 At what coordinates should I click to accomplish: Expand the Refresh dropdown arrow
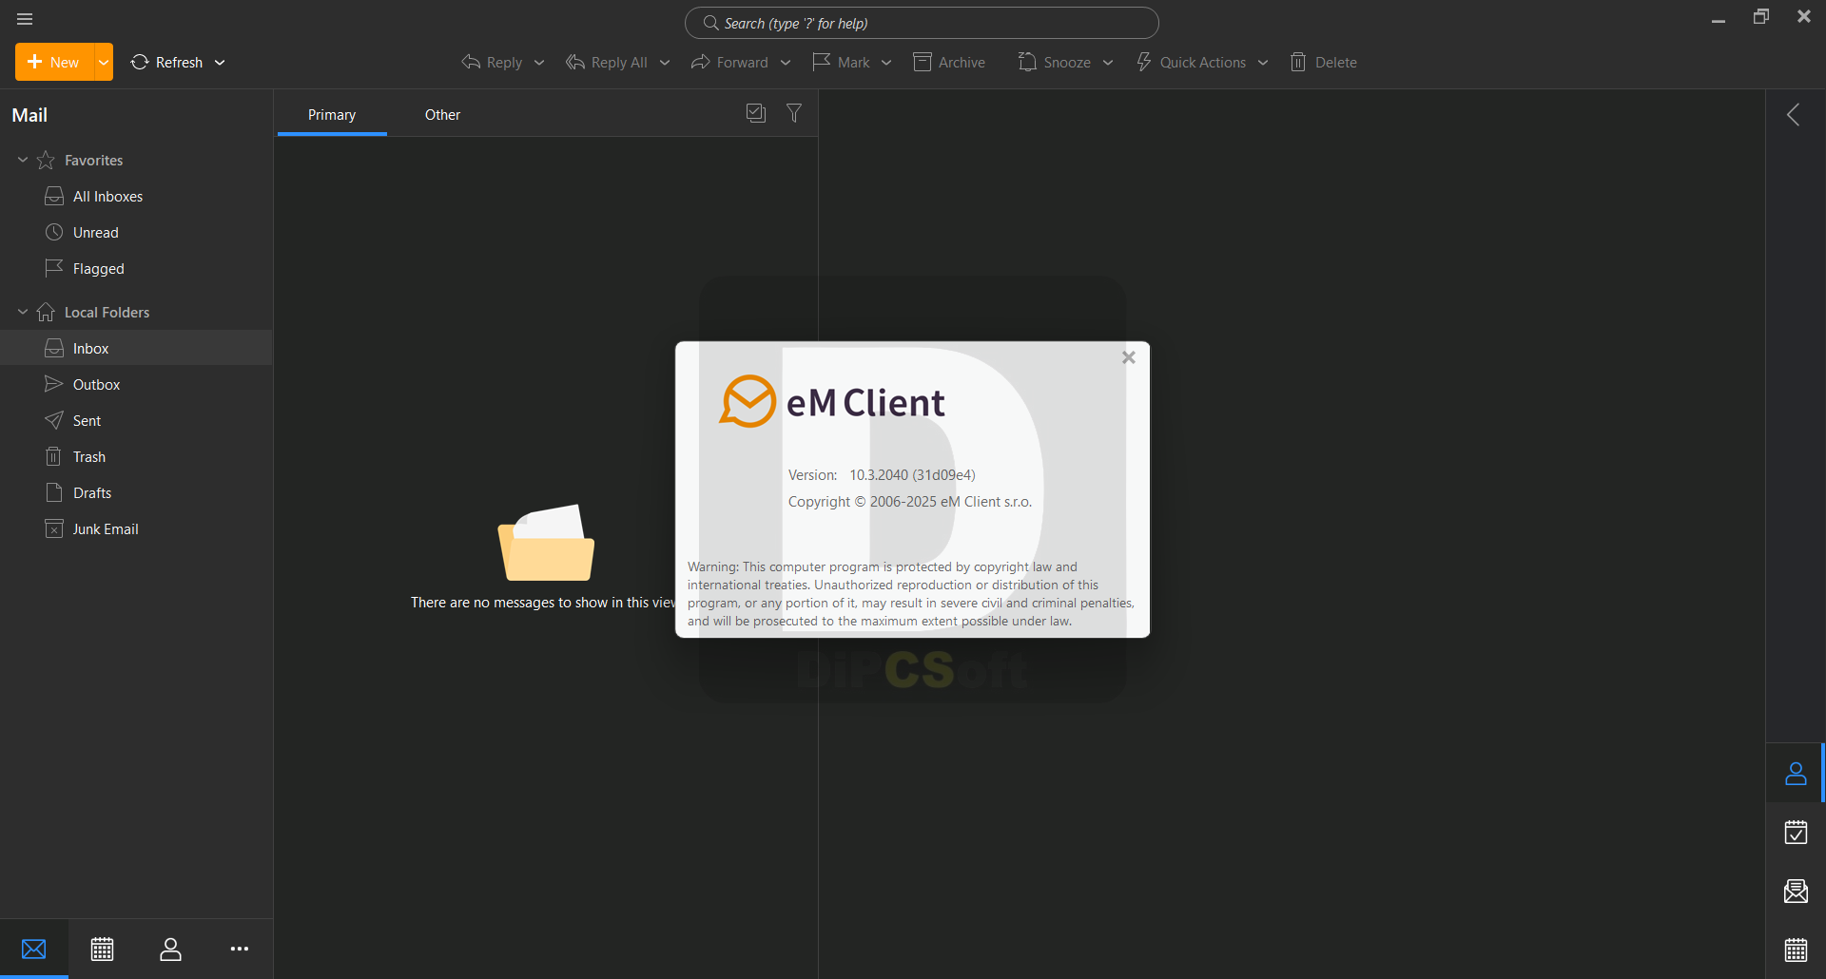point(220,63)
